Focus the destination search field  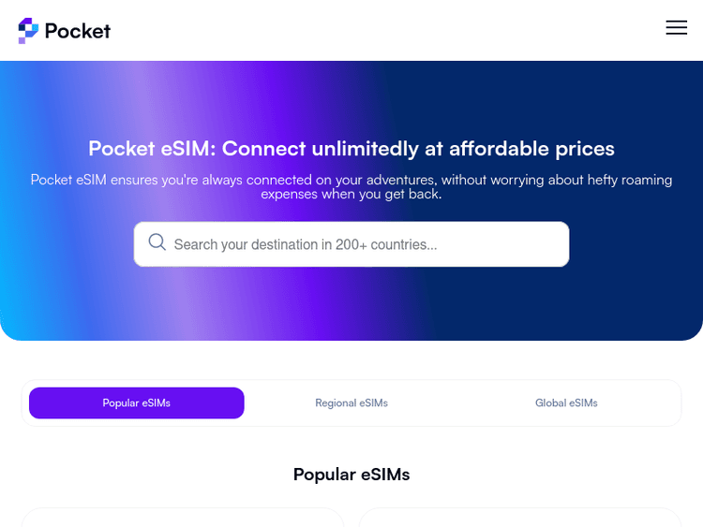click(x=366, y=244)
